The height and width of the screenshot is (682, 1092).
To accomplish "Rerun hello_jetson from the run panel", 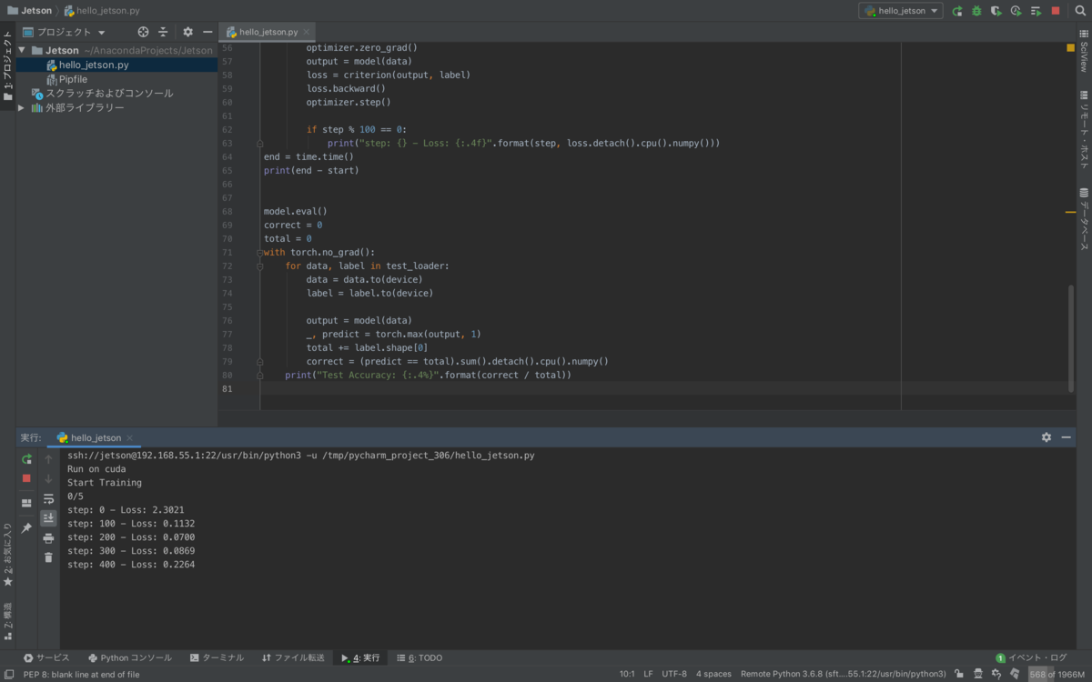I will [x=26, y=459].
